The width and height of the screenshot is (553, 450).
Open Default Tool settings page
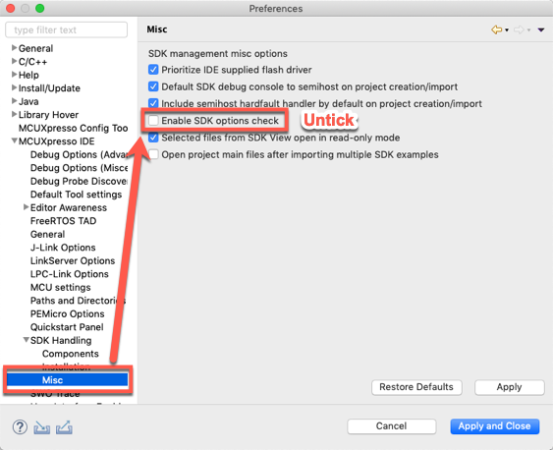pyautogui.click(x=77, y=195)
